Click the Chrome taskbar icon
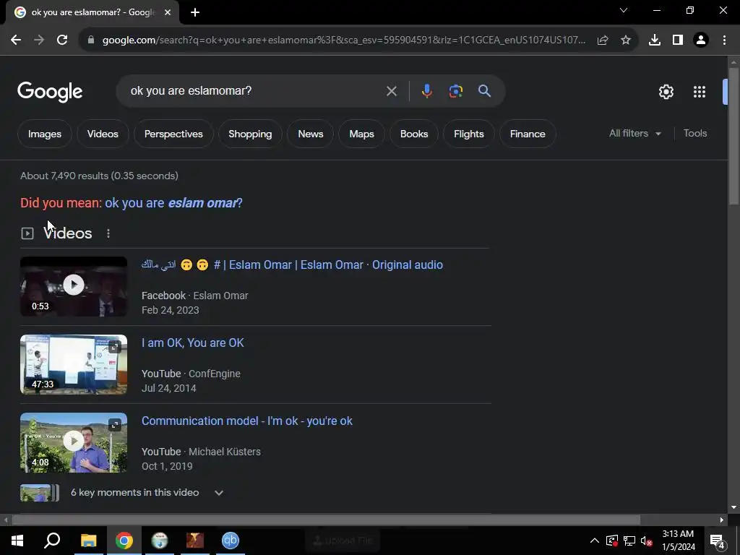This screenshot has width=740, height=555. click(124, 541)
